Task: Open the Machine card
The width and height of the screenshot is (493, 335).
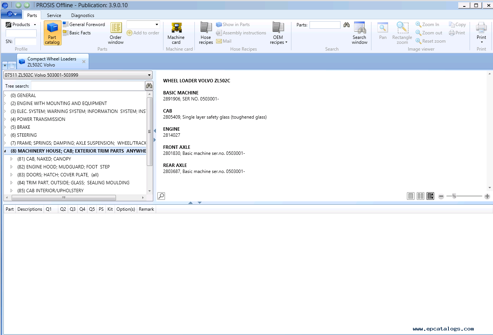Action: pos(176,33)
